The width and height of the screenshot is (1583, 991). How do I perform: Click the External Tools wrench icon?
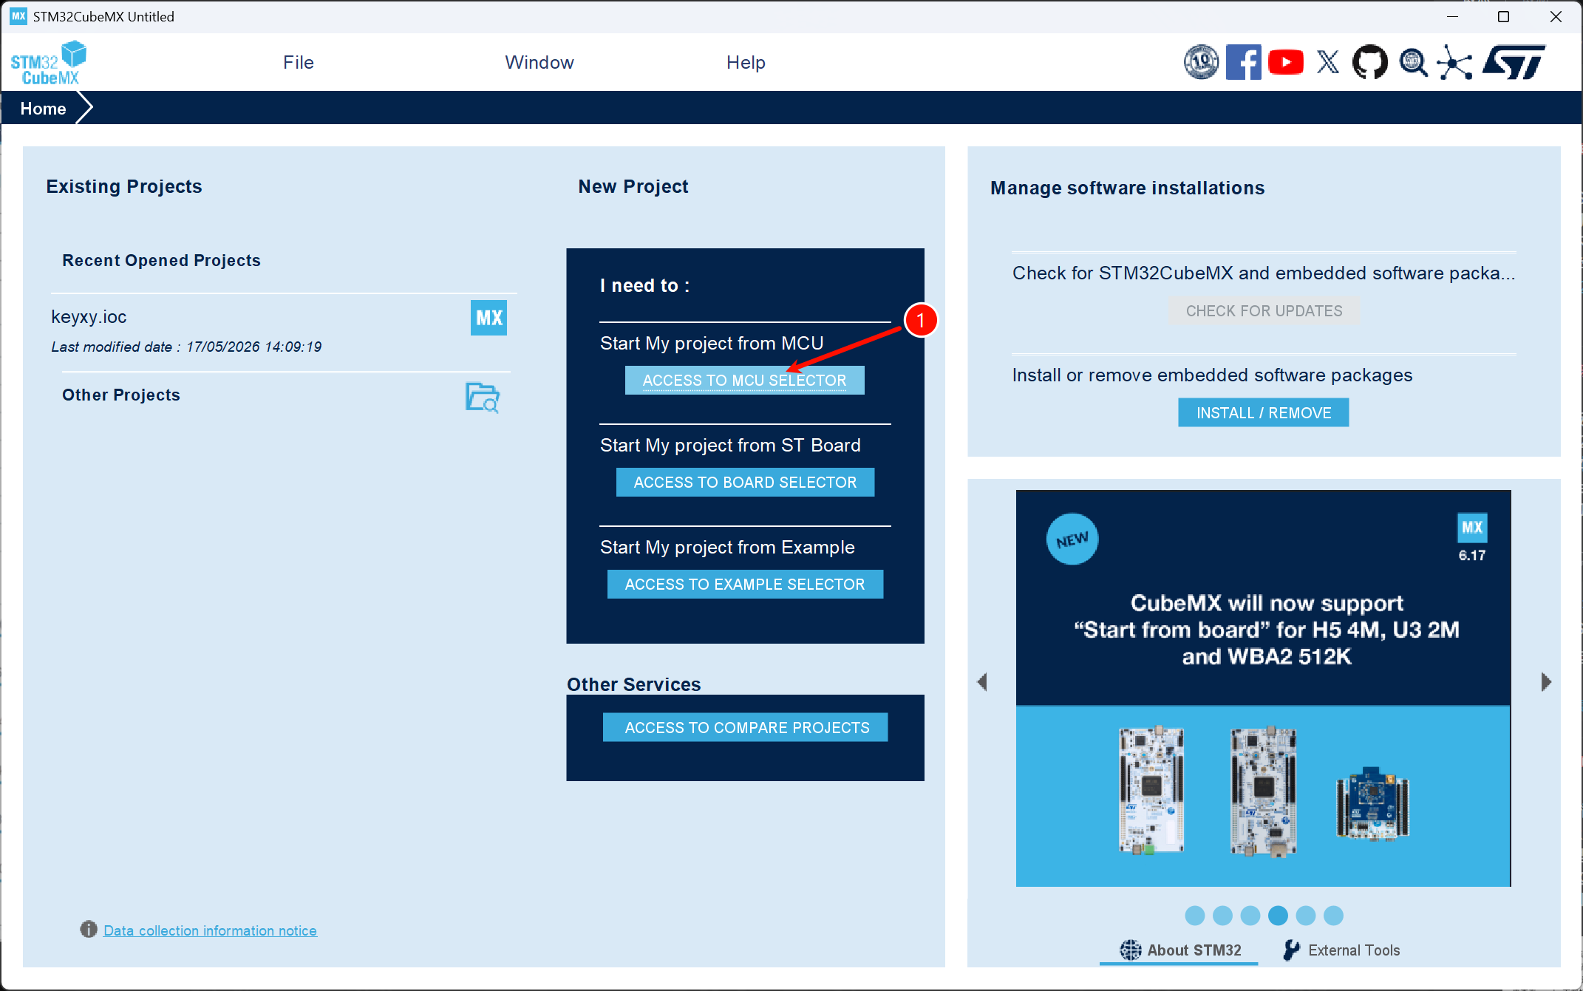point(1291,950)
